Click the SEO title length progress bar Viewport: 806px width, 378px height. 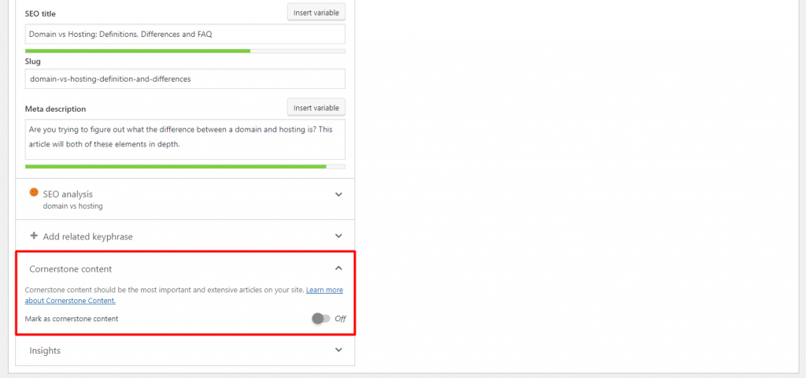point(185,51)
